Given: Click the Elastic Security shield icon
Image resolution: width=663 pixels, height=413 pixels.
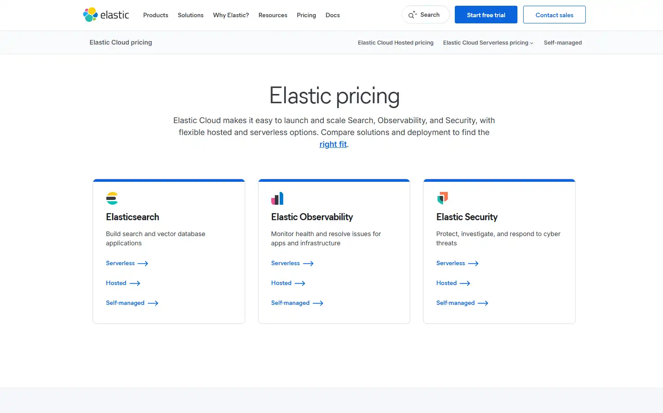Looking at the screenshot, I should pyautogui.click(x=442, y=198).
